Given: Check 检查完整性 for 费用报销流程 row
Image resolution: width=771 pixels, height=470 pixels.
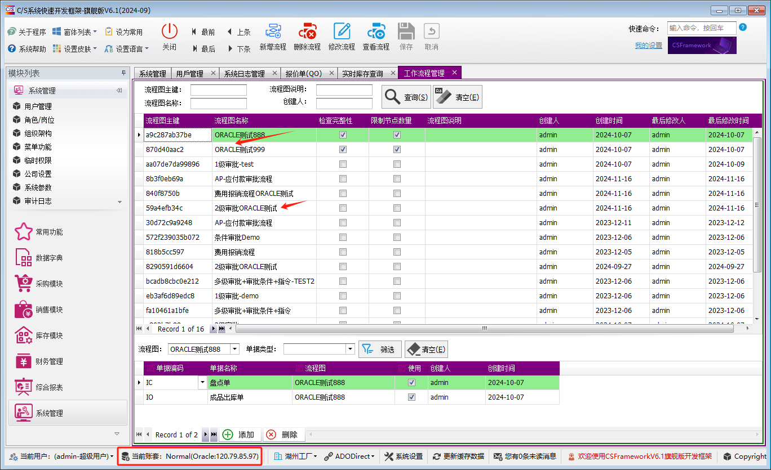Looking at the screenshot, I should pyautogui.click(x=343, y=252).
